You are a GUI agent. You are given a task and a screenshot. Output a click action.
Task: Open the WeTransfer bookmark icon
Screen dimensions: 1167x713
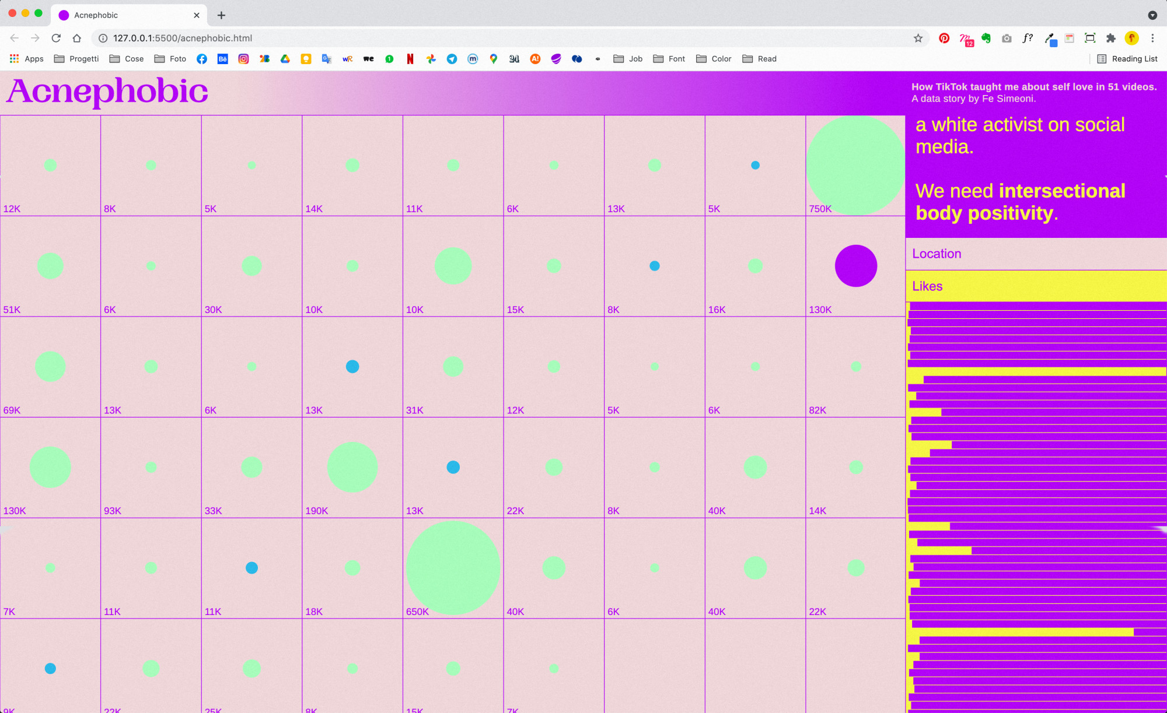coord(369,59)
